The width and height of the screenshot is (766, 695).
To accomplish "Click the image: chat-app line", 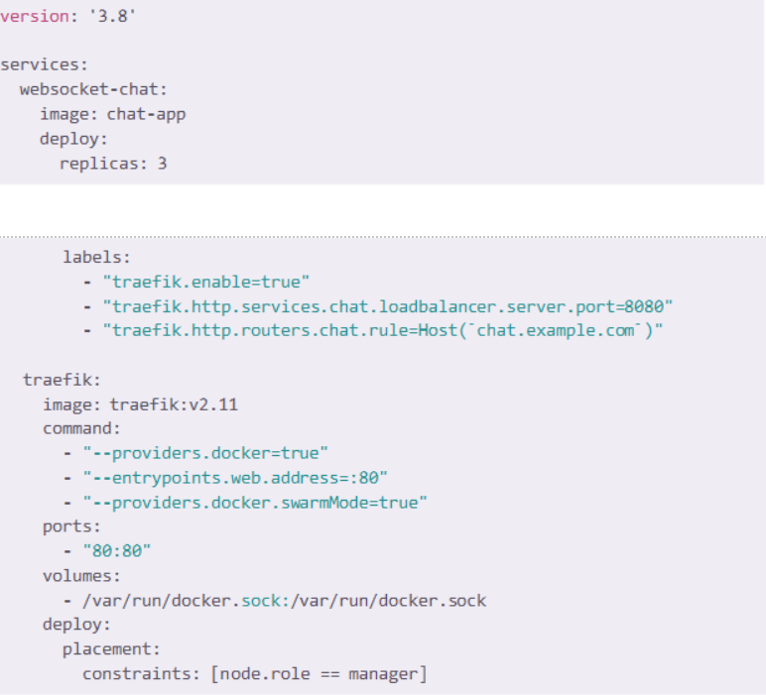I will 112,114.
